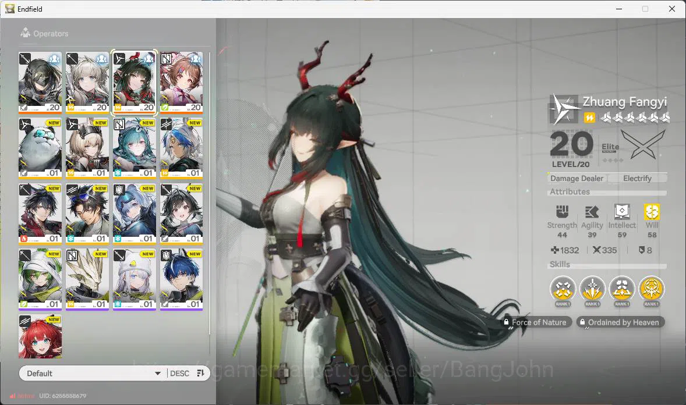
Task: Click the Skills section header
Action: click(x=560, y=264)
